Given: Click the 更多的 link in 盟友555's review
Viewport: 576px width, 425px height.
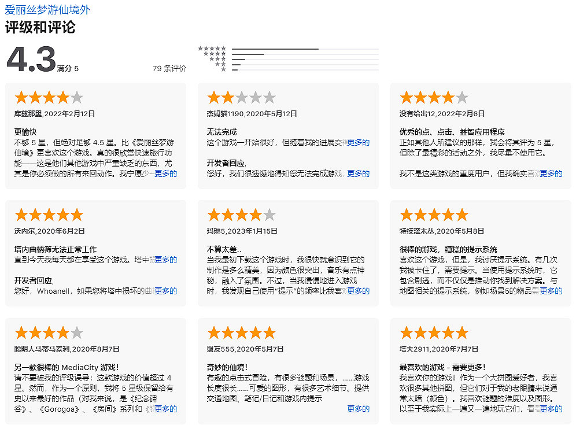Looking at the screenshot, I should pos(359,408).
